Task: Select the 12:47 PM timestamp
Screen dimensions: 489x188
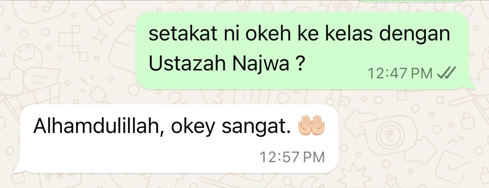Action: (x=400, y=73)
